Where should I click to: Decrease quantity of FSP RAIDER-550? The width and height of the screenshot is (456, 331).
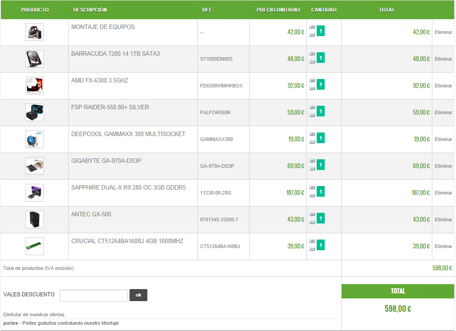pyautogui.click(x=312, y=115)
